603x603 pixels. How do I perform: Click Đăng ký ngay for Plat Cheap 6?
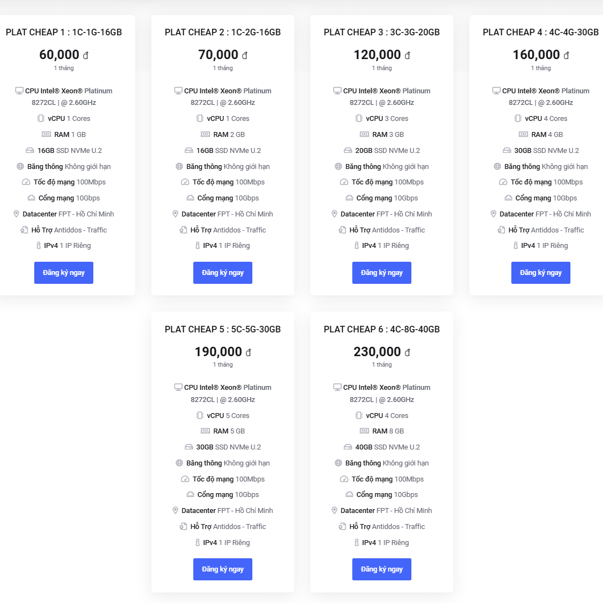tap(382, 569)
